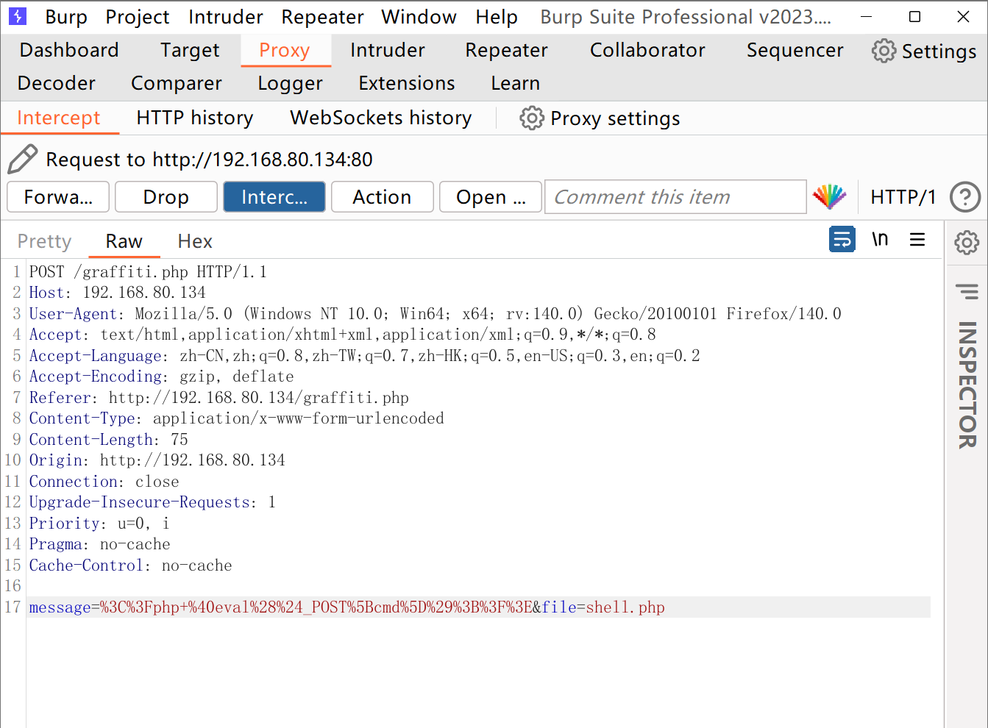Click the Origin header line
This screenshot has width=988, height=728.
tap(157, 460)
